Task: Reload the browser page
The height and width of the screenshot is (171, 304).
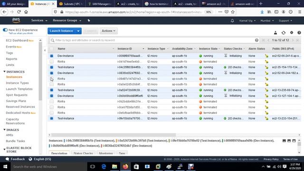Action: point(19,12)
